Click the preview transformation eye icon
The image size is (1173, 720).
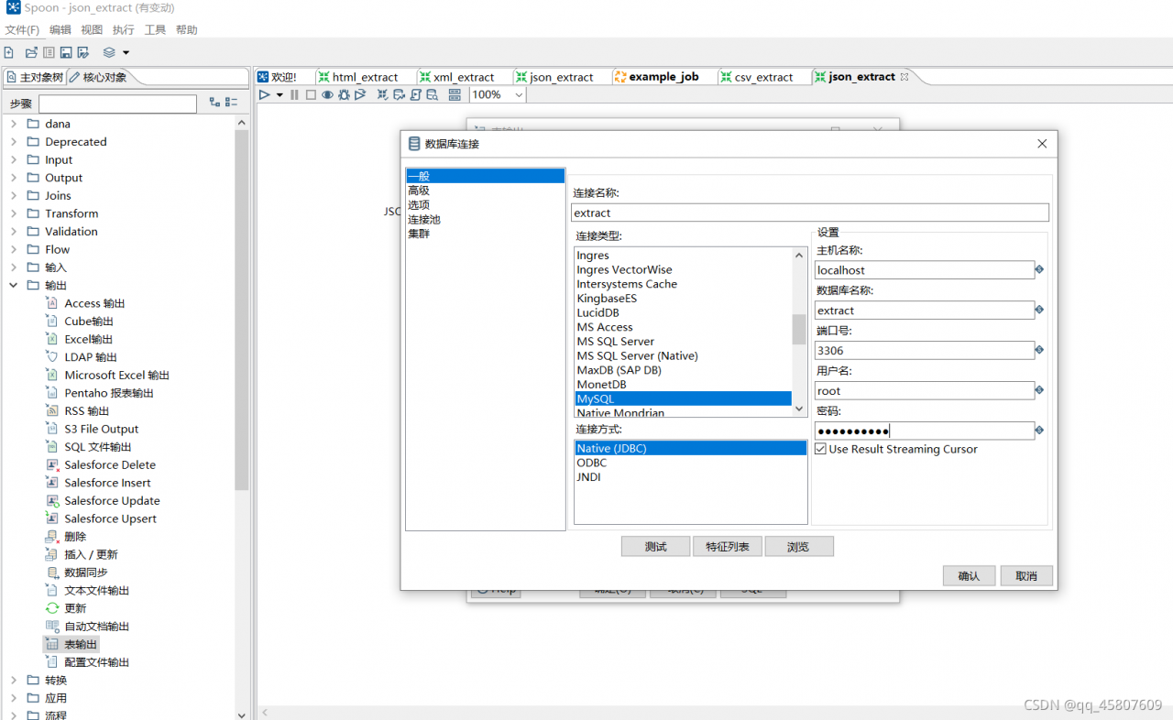327,94
